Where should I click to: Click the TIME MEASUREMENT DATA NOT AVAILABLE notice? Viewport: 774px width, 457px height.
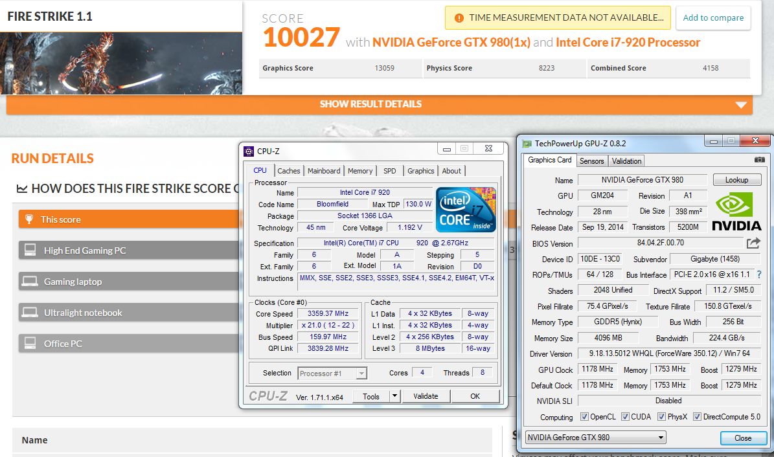coord(558,17)
